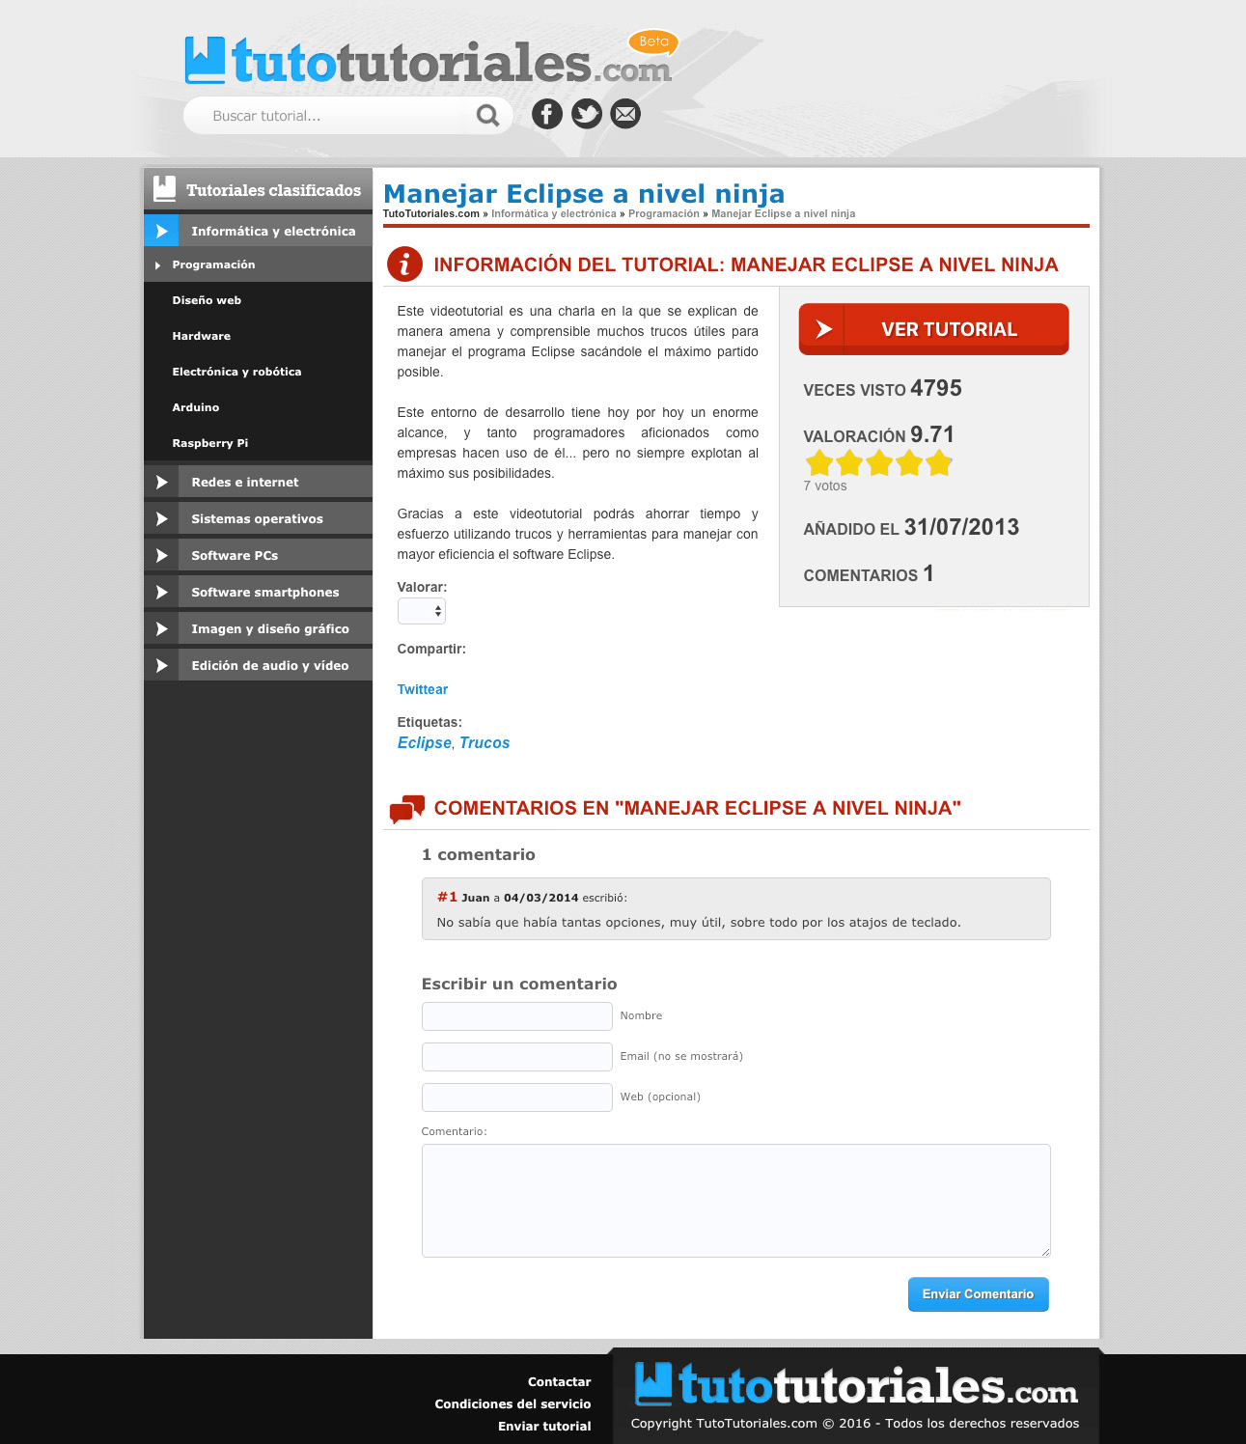Click the Facebook icon in header
Image resolution: width=1246 pixels, height=1444 pixels.
546,114
